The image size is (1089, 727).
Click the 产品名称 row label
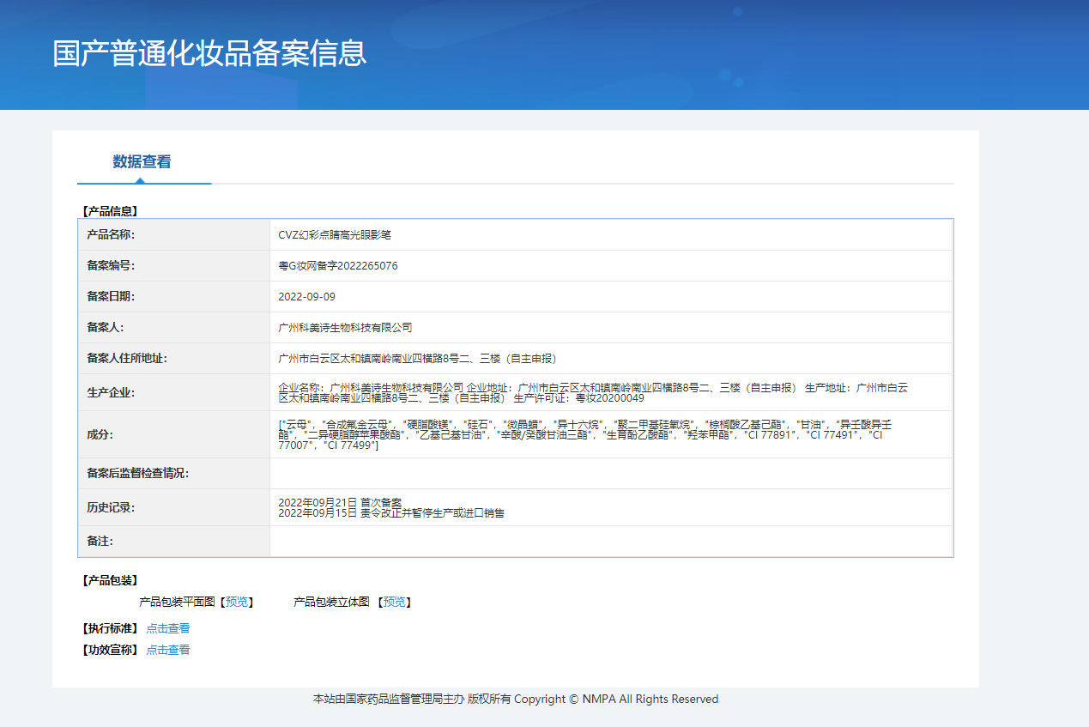pos(111,234)
